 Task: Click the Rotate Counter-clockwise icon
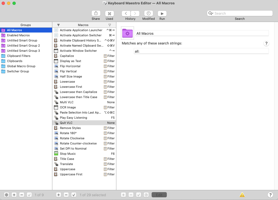point(56,143)
